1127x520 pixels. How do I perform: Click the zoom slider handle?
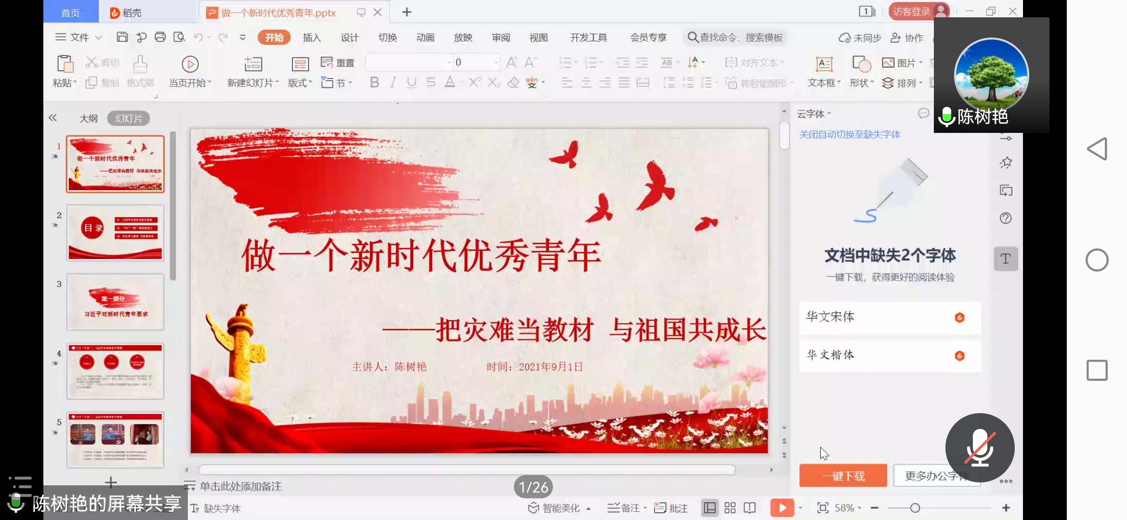pyautogui.click(x=915, y=508)
